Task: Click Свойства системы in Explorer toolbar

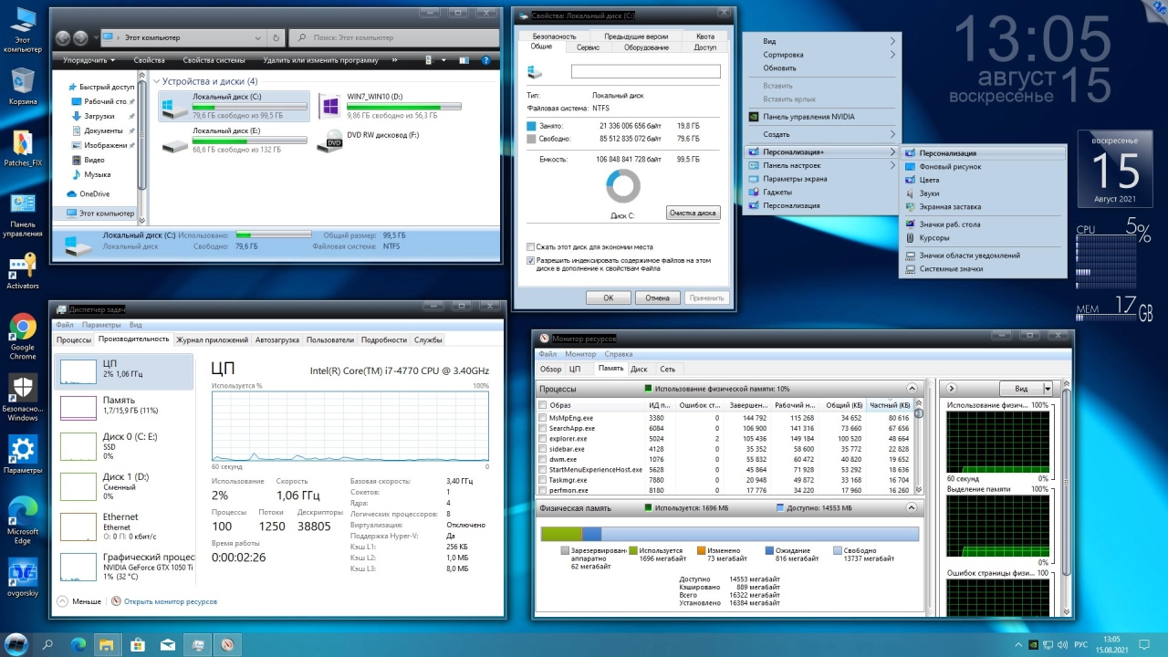Action: pyautogui.click(x=214, y=60)
